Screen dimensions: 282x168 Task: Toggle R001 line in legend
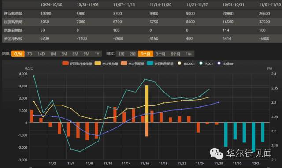point(205,63)
